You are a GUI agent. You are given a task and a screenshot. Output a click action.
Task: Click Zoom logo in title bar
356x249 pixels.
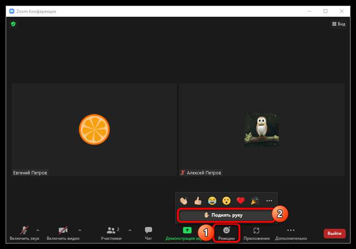pyautogui.click(x=12, y=11)
